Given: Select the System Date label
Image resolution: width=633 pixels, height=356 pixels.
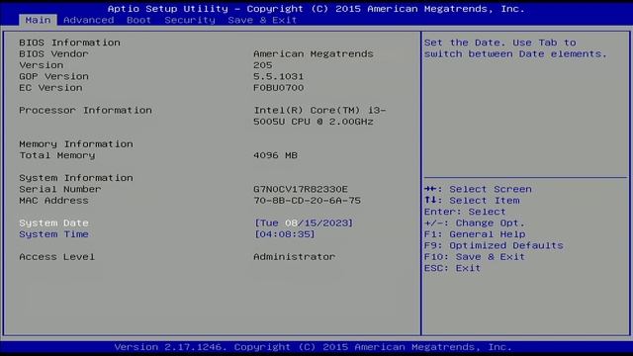Looking at the screenshot, I should 53,222.
